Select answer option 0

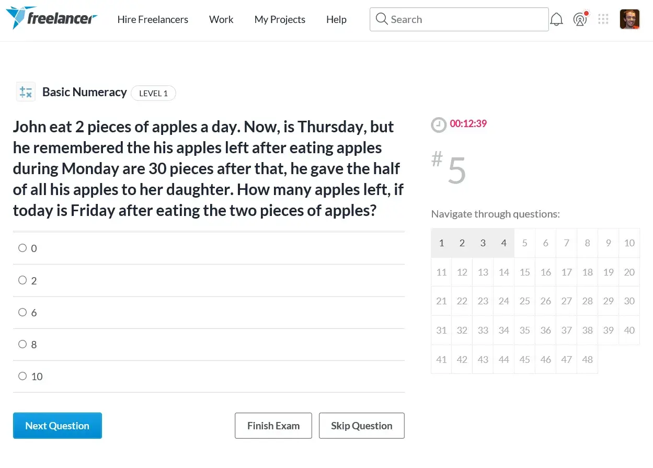pos(22,248)
